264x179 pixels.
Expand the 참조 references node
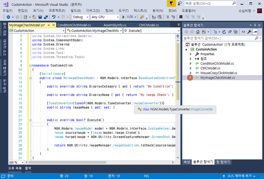tap(191, 59)
